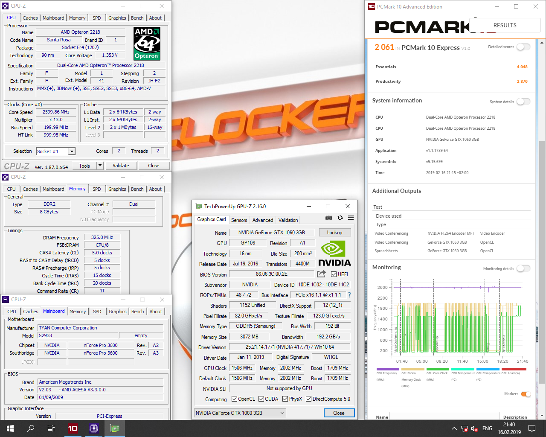Click the Tools button in CPU-Z
The width and height of the screenshot is (546, 437).
[x=84, y=166]
